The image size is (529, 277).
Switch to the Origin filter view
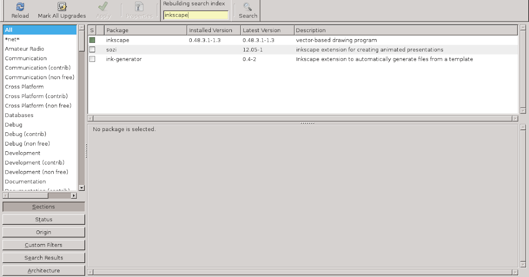(44, 232)
